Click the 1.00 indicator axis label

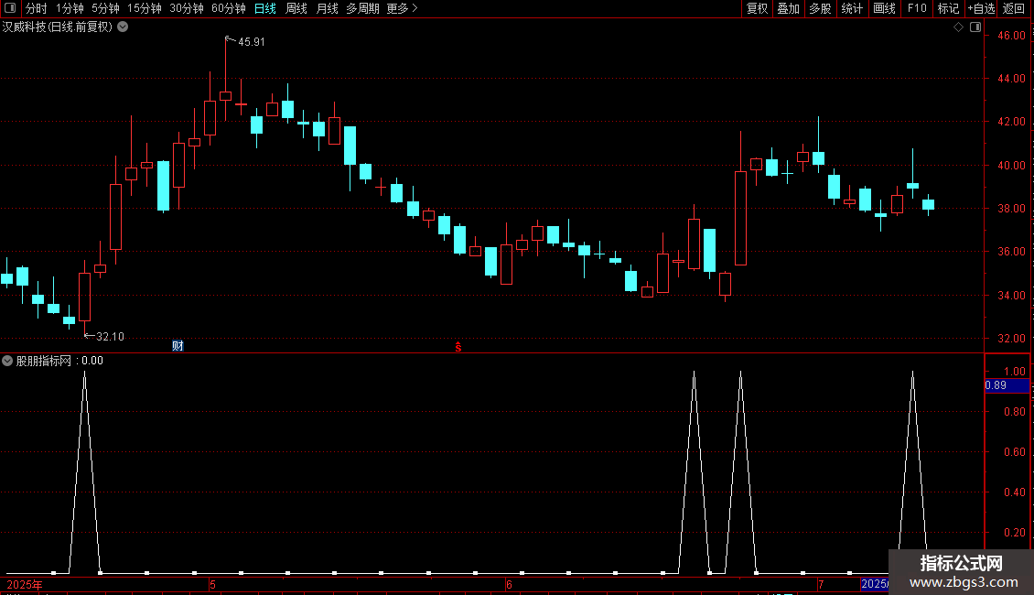pyautogui.click(x=1014, y=372)
